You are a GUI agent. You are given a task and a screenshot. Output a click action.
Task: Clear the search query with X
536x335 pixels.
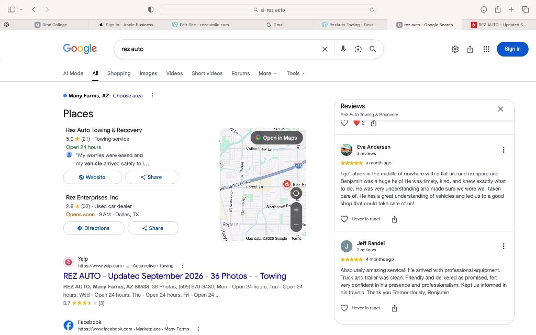tap(325, 49)
